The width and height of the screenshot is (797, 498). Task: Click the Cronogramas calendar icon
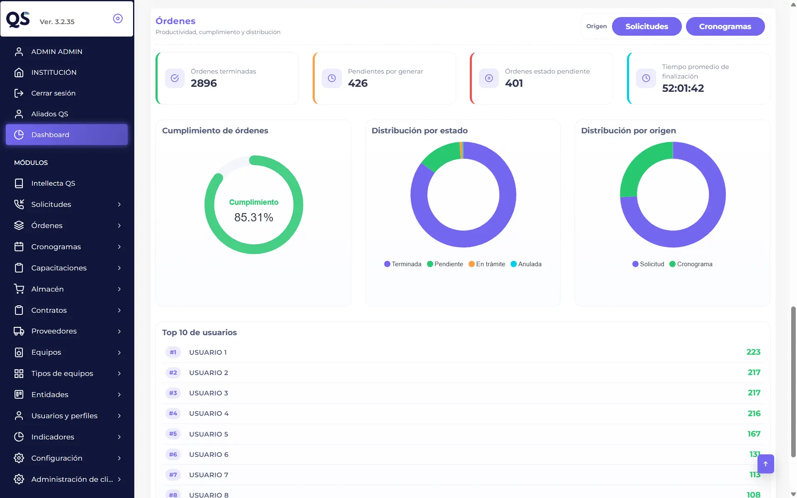19,247
